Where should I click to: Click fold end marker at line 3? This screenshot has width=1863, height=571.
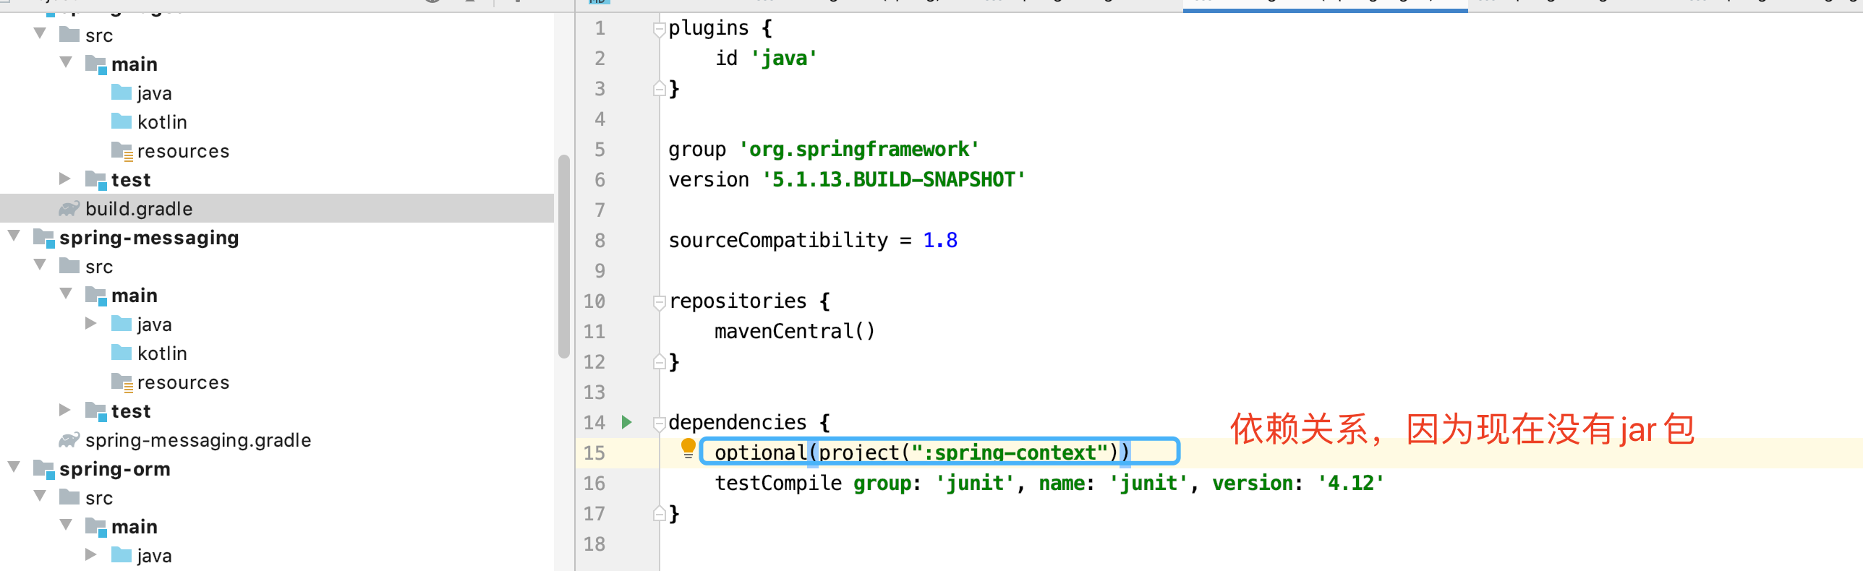point(659,88)
